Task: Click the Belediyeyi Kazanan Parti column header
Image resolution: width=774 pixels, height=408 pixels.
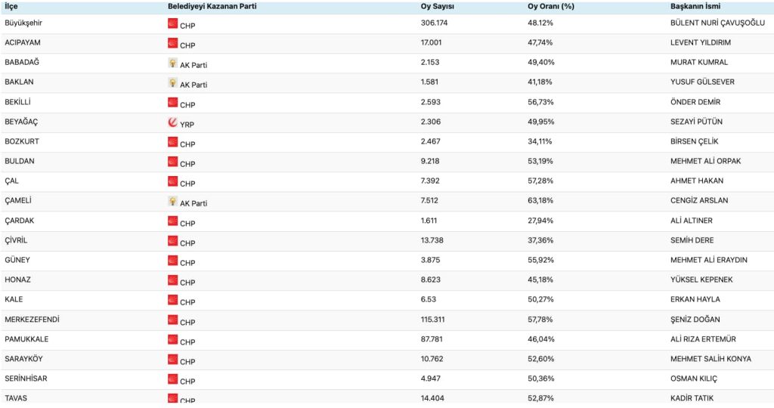Action: pyautogui.click(x=207, y=7)
